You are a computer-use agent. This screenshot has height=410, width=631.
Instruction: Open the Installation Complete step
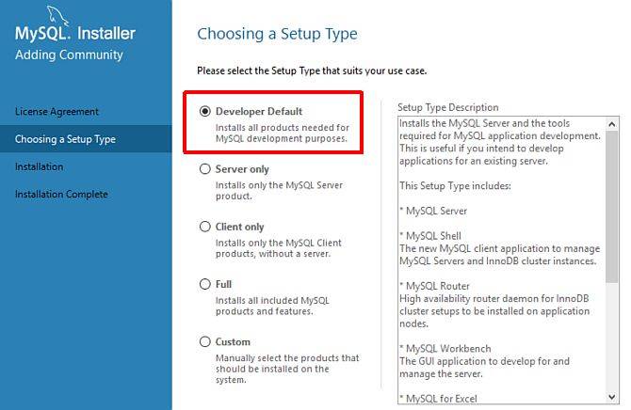[61, 194]
